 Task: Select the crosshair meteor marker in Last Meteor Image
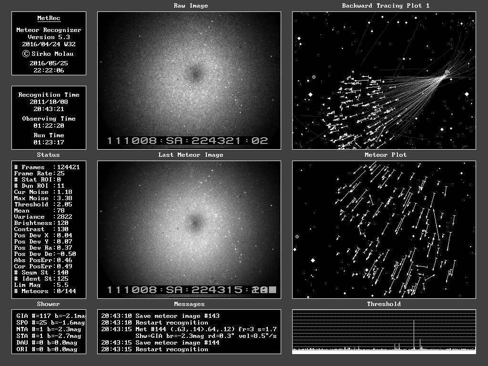coord(214,280)
